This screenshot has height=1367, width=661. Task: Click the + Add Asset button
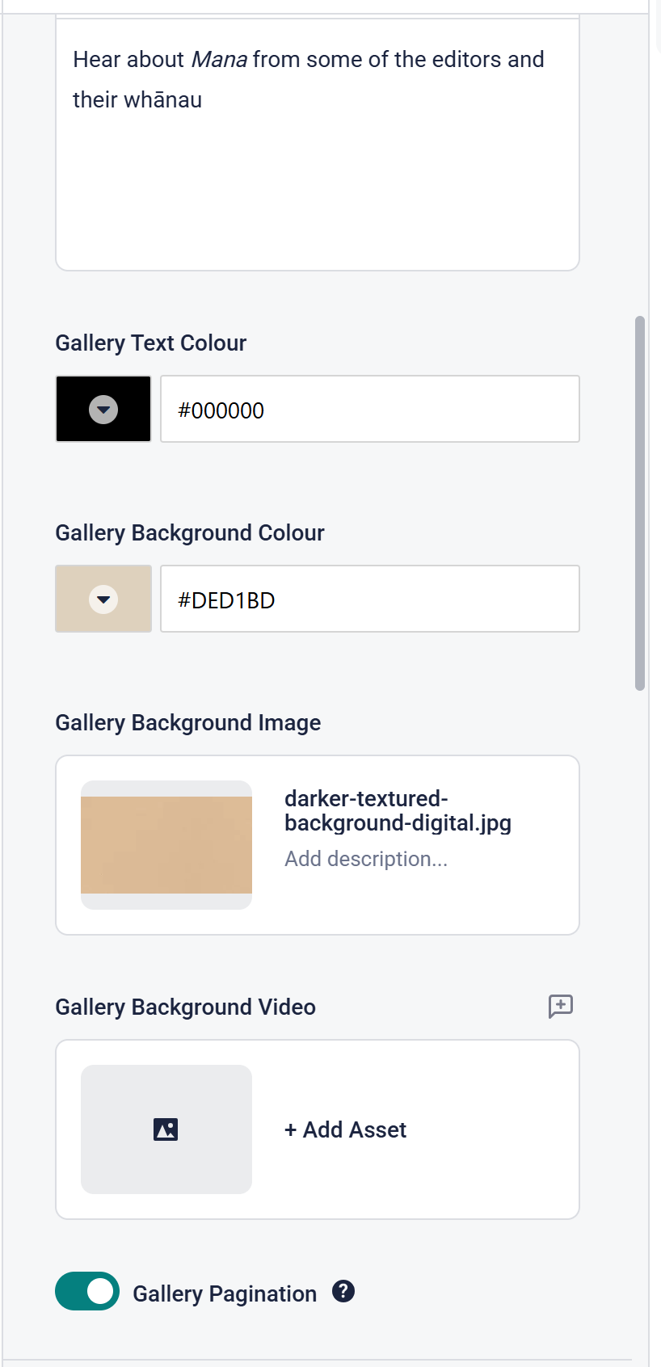coord(346,1129)
